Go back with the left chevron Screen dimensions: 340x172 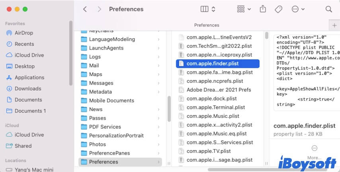tap(85, 9)
